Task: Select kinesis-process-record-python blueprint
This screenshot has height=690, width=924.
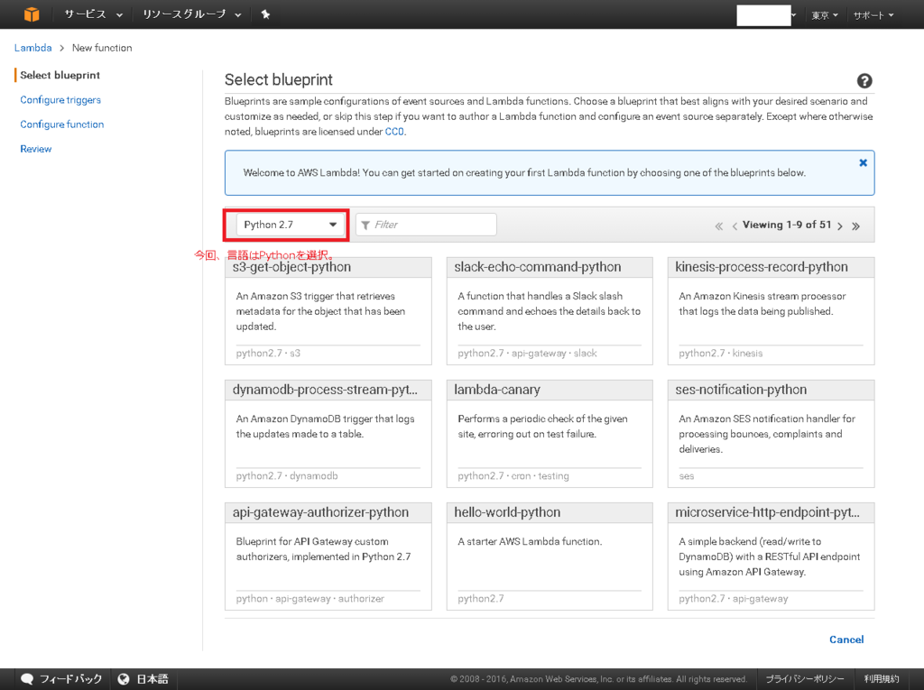Action: click(x=771, y=310)
